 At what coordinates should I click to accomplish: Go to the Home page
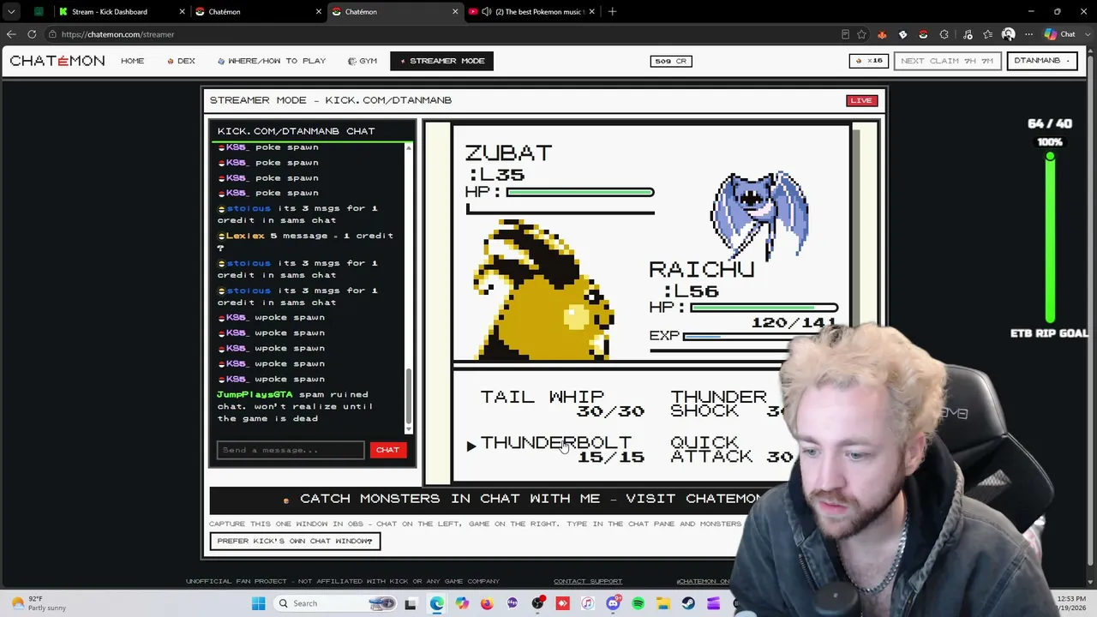coord(133,61)
